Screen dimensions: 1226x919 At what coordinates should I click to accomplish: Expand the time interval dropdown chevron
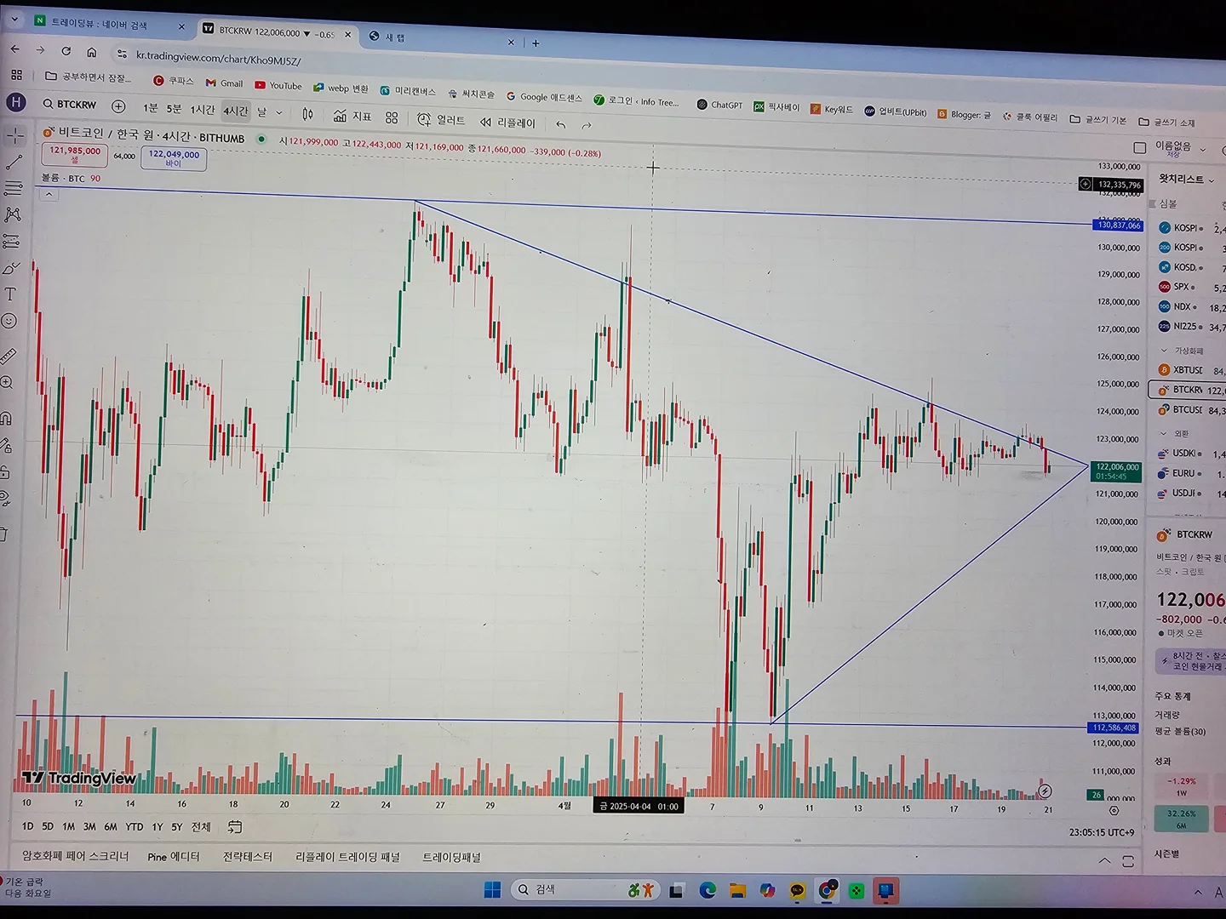(x=279, y=112)
